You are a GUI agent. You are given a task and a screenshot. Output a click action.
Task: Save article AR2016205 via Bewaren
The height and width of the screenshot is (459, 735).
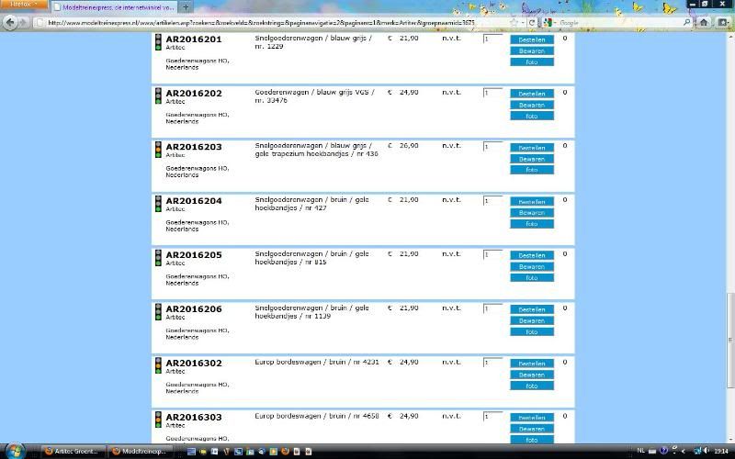[532, 266]
